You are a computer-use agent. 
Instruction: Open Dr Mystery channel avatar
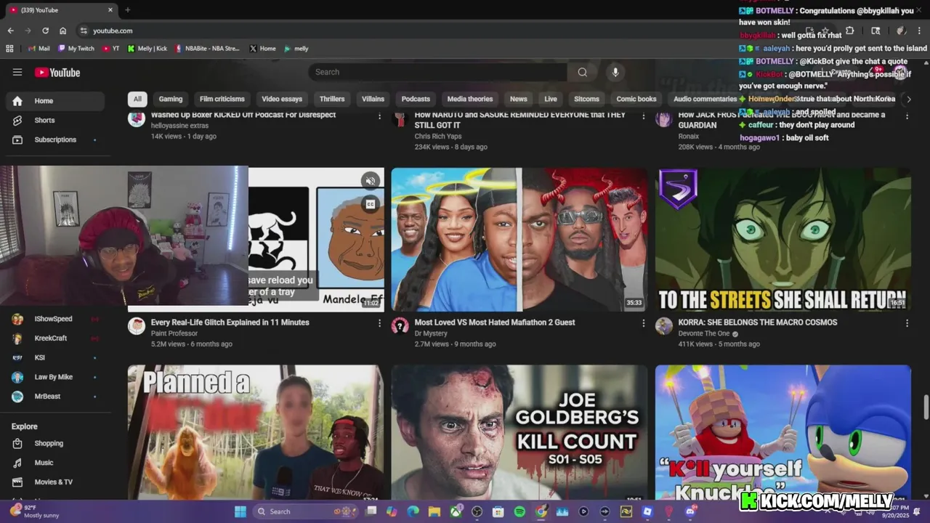click(400, 326)
